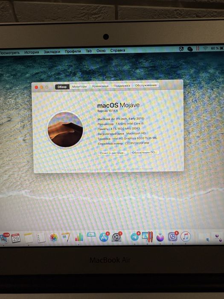Open the Окно menu
Screen dimensions: 224x299
(x=101, y=51)
